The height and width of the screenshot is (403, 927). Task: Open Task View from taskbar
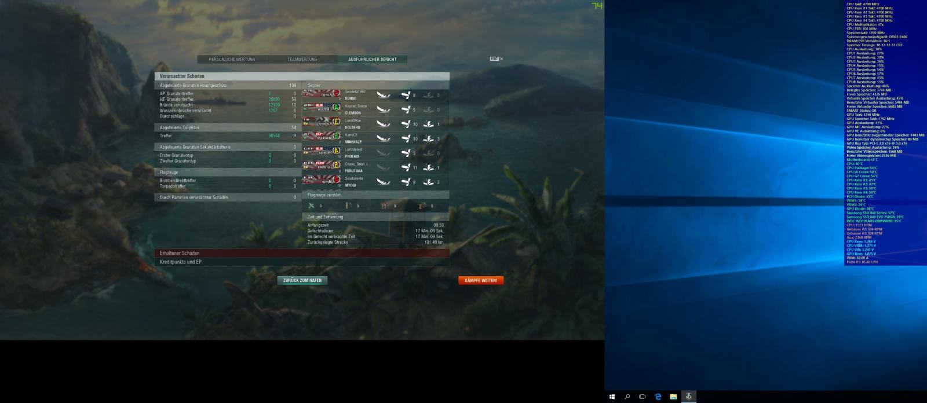coord(643,397)
